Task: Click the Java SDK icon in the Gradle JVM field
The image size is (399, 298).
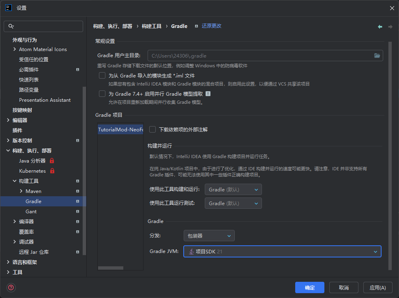Action: point(191,251)
